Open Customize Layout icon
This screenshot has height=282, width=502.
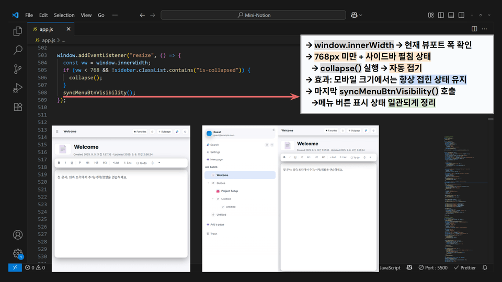point(431,15)
